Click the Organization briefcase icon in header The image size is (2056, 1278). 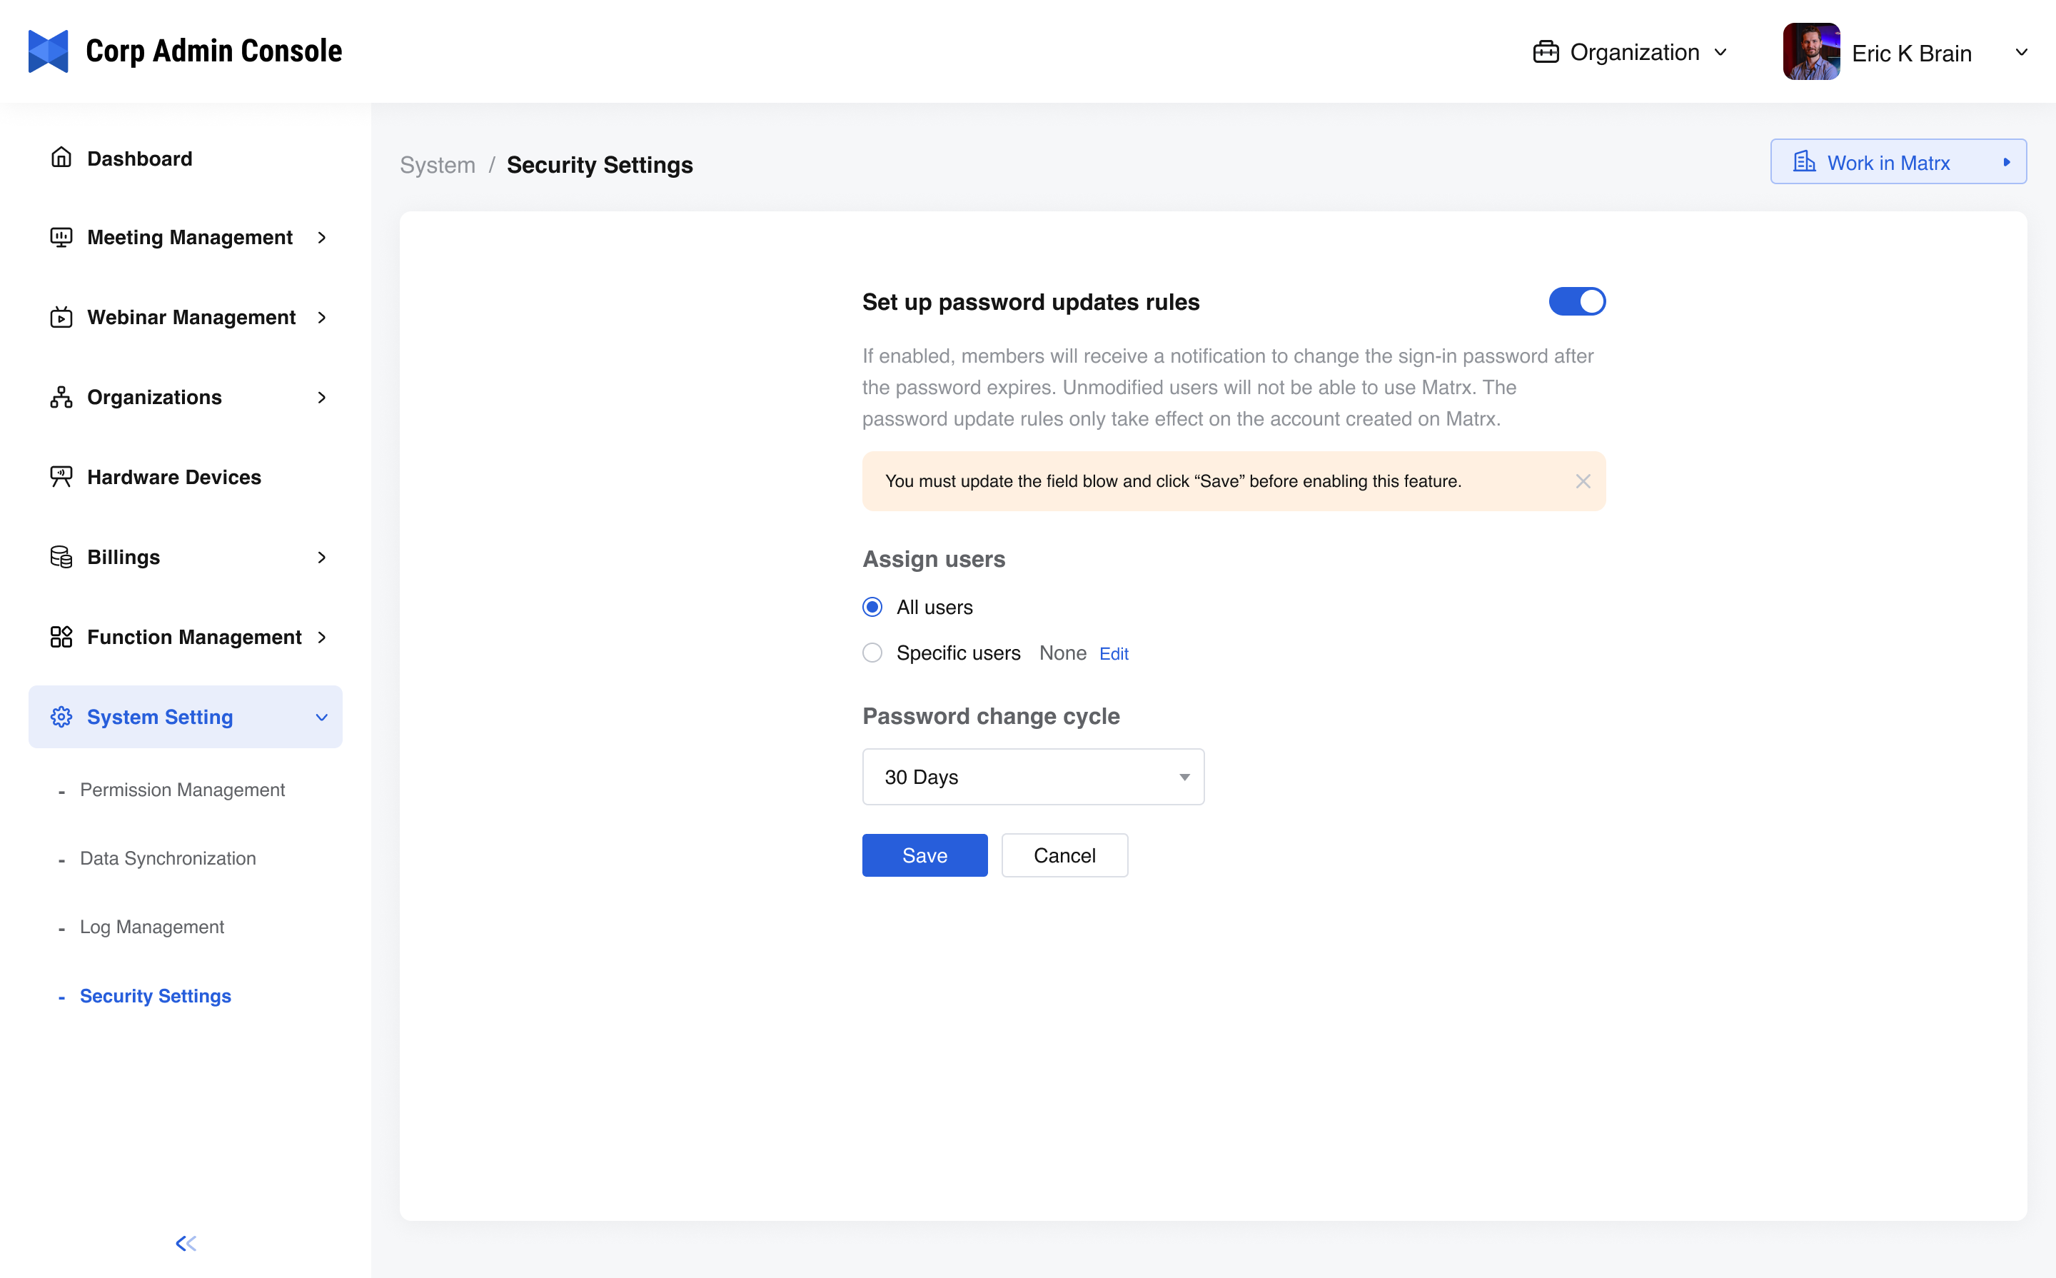point(1546,52)
